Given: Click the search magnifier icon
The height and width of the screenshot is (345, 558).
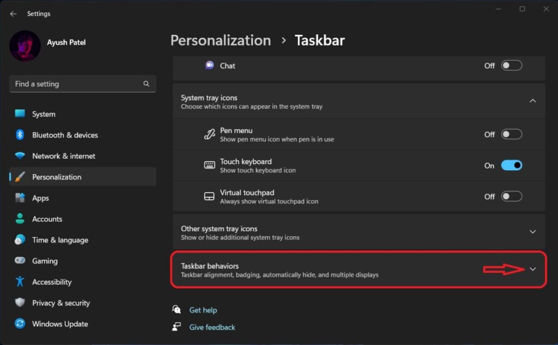Looking at the screenshot, I should coord(146,84).
